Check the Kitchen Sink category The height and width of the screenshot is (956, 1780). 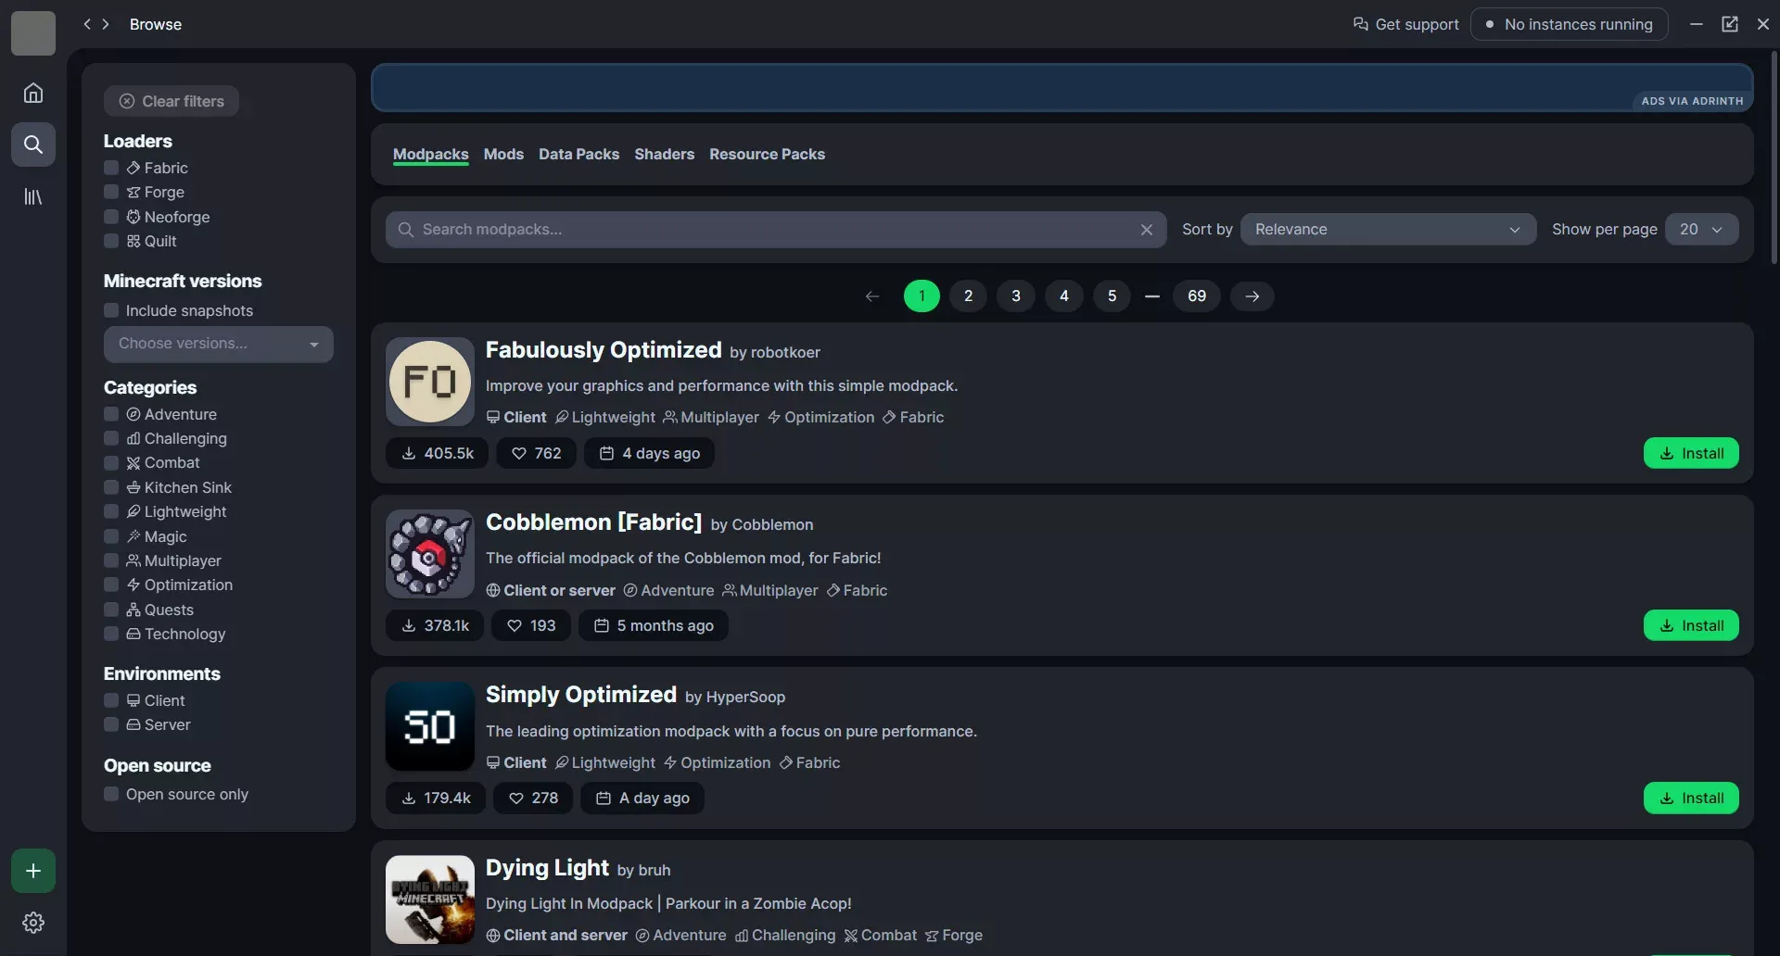point(111,487)
